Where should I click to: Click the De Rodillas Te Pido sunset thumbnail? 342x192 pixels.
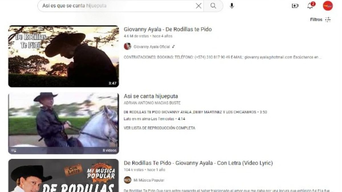pos(63,56)
